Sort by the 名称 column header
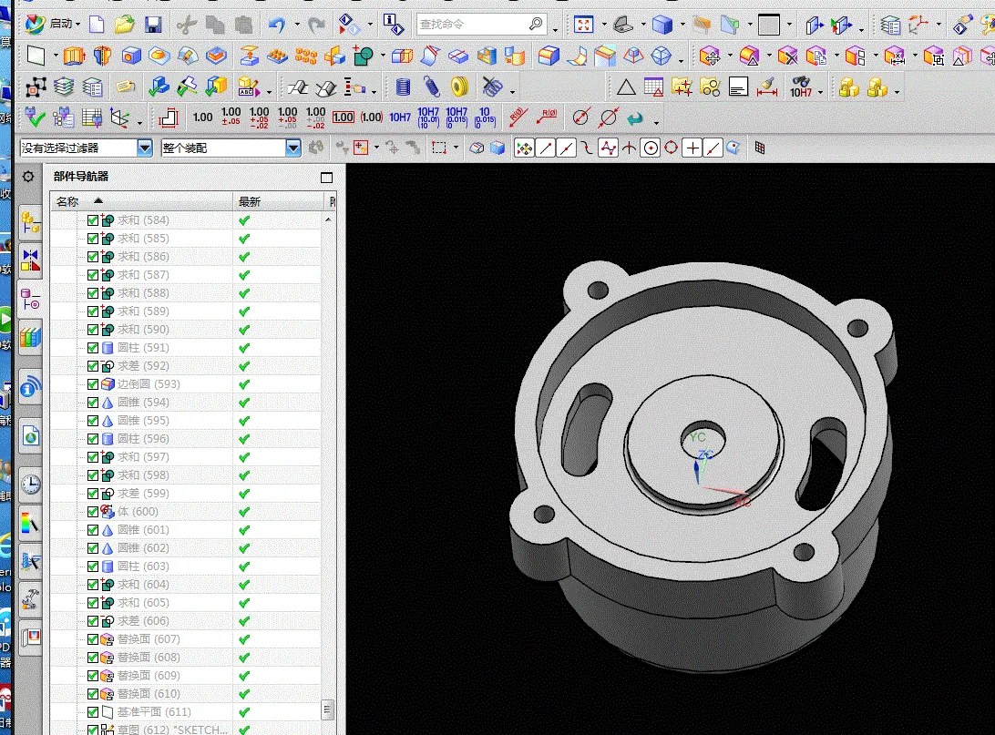 pos(68,201)
